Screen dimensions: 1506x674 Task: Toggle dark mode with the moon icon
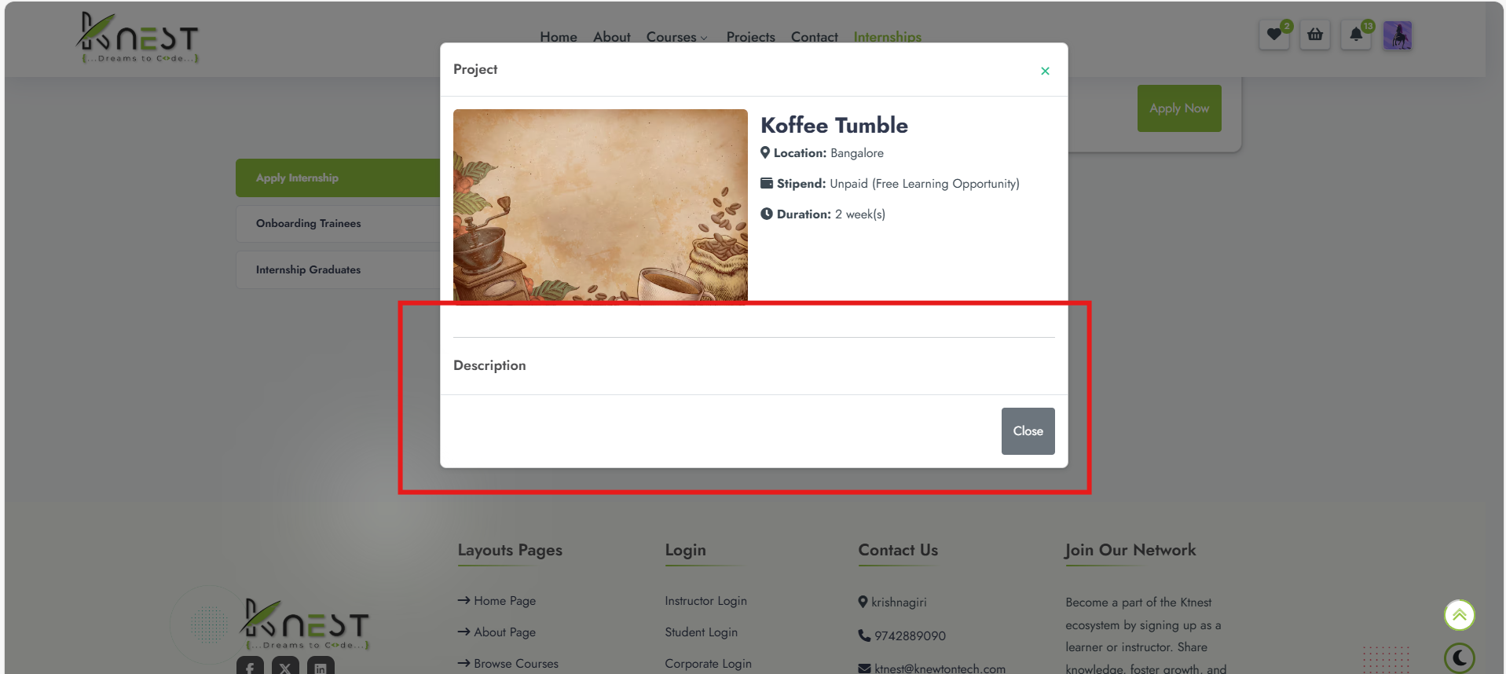1459,658
